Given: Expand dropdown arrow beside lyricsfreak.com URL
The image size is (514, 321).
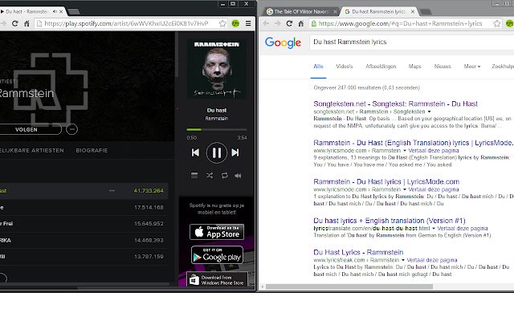Looking at the screenshot, I should [x=403, y=260].
